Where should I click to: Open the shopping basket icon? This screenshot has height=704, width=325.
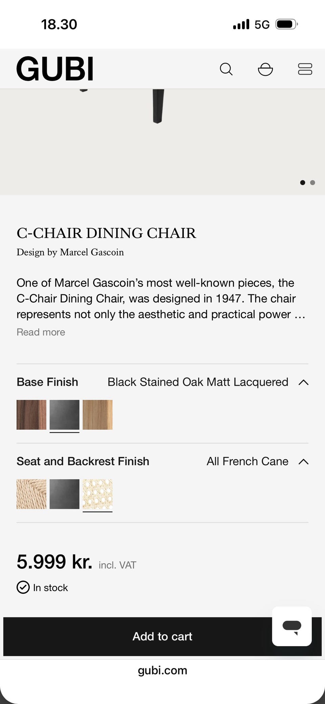(x=265, y=69)
